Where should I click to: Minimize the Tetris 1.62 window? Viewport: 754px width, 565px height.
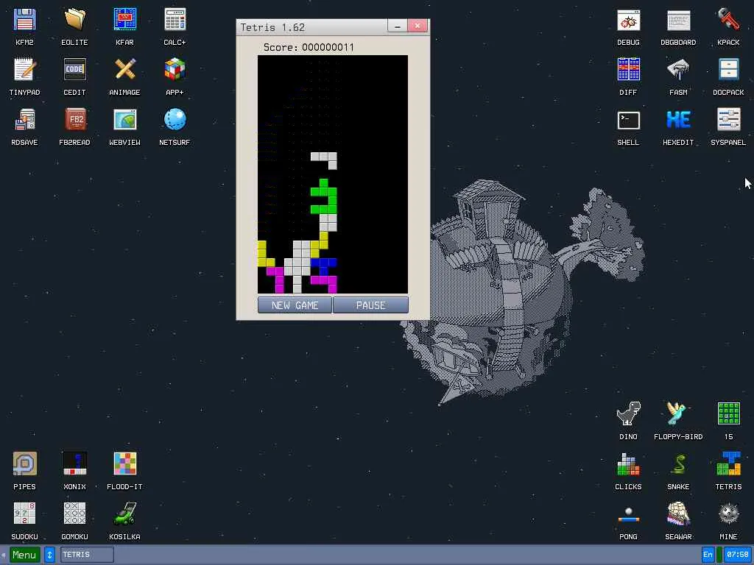[397, 26]
